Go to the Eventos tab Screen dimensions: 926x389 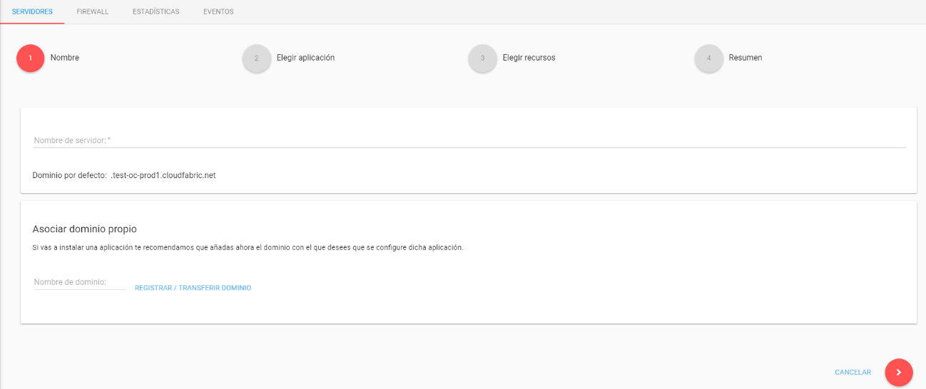coord(218,12)
